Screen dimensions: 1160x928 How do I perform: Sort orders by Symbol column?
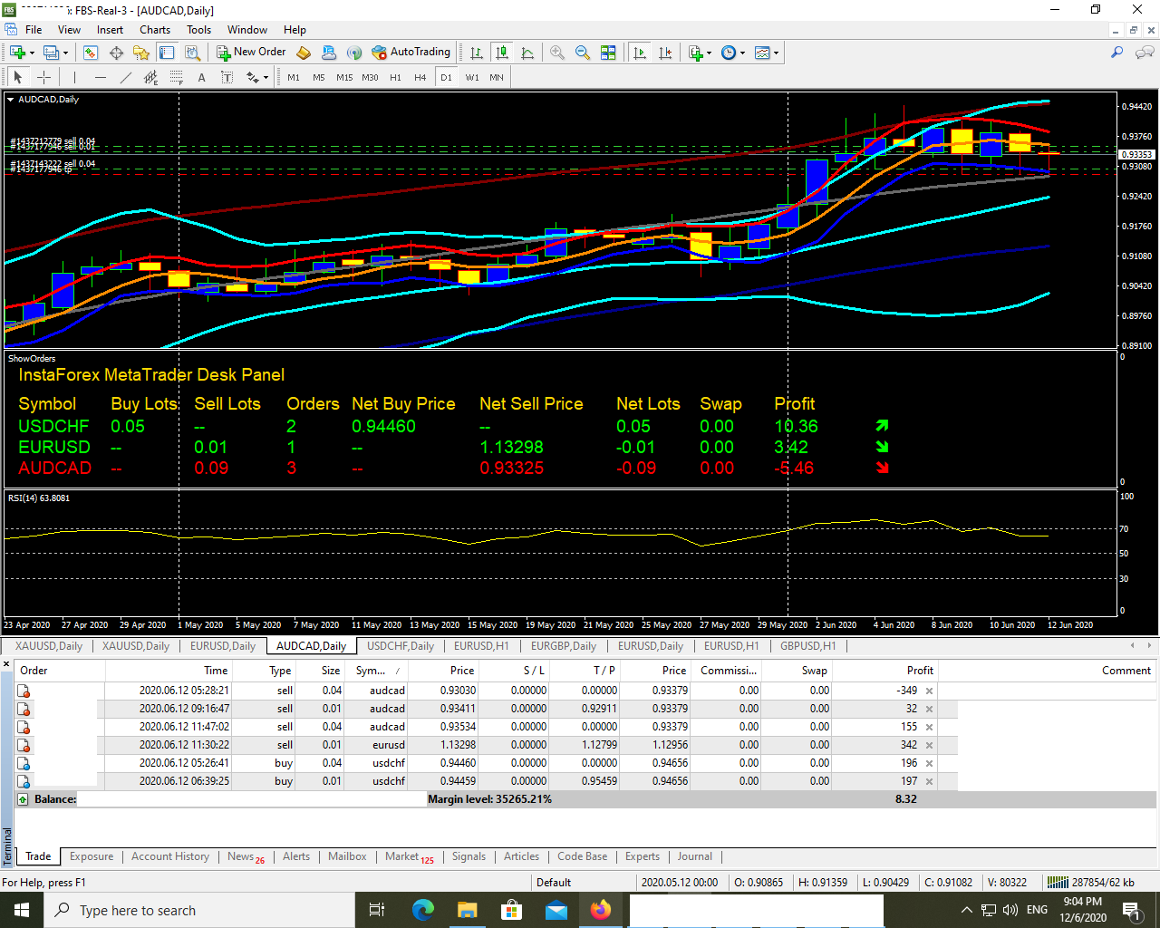tap(376, 671)
